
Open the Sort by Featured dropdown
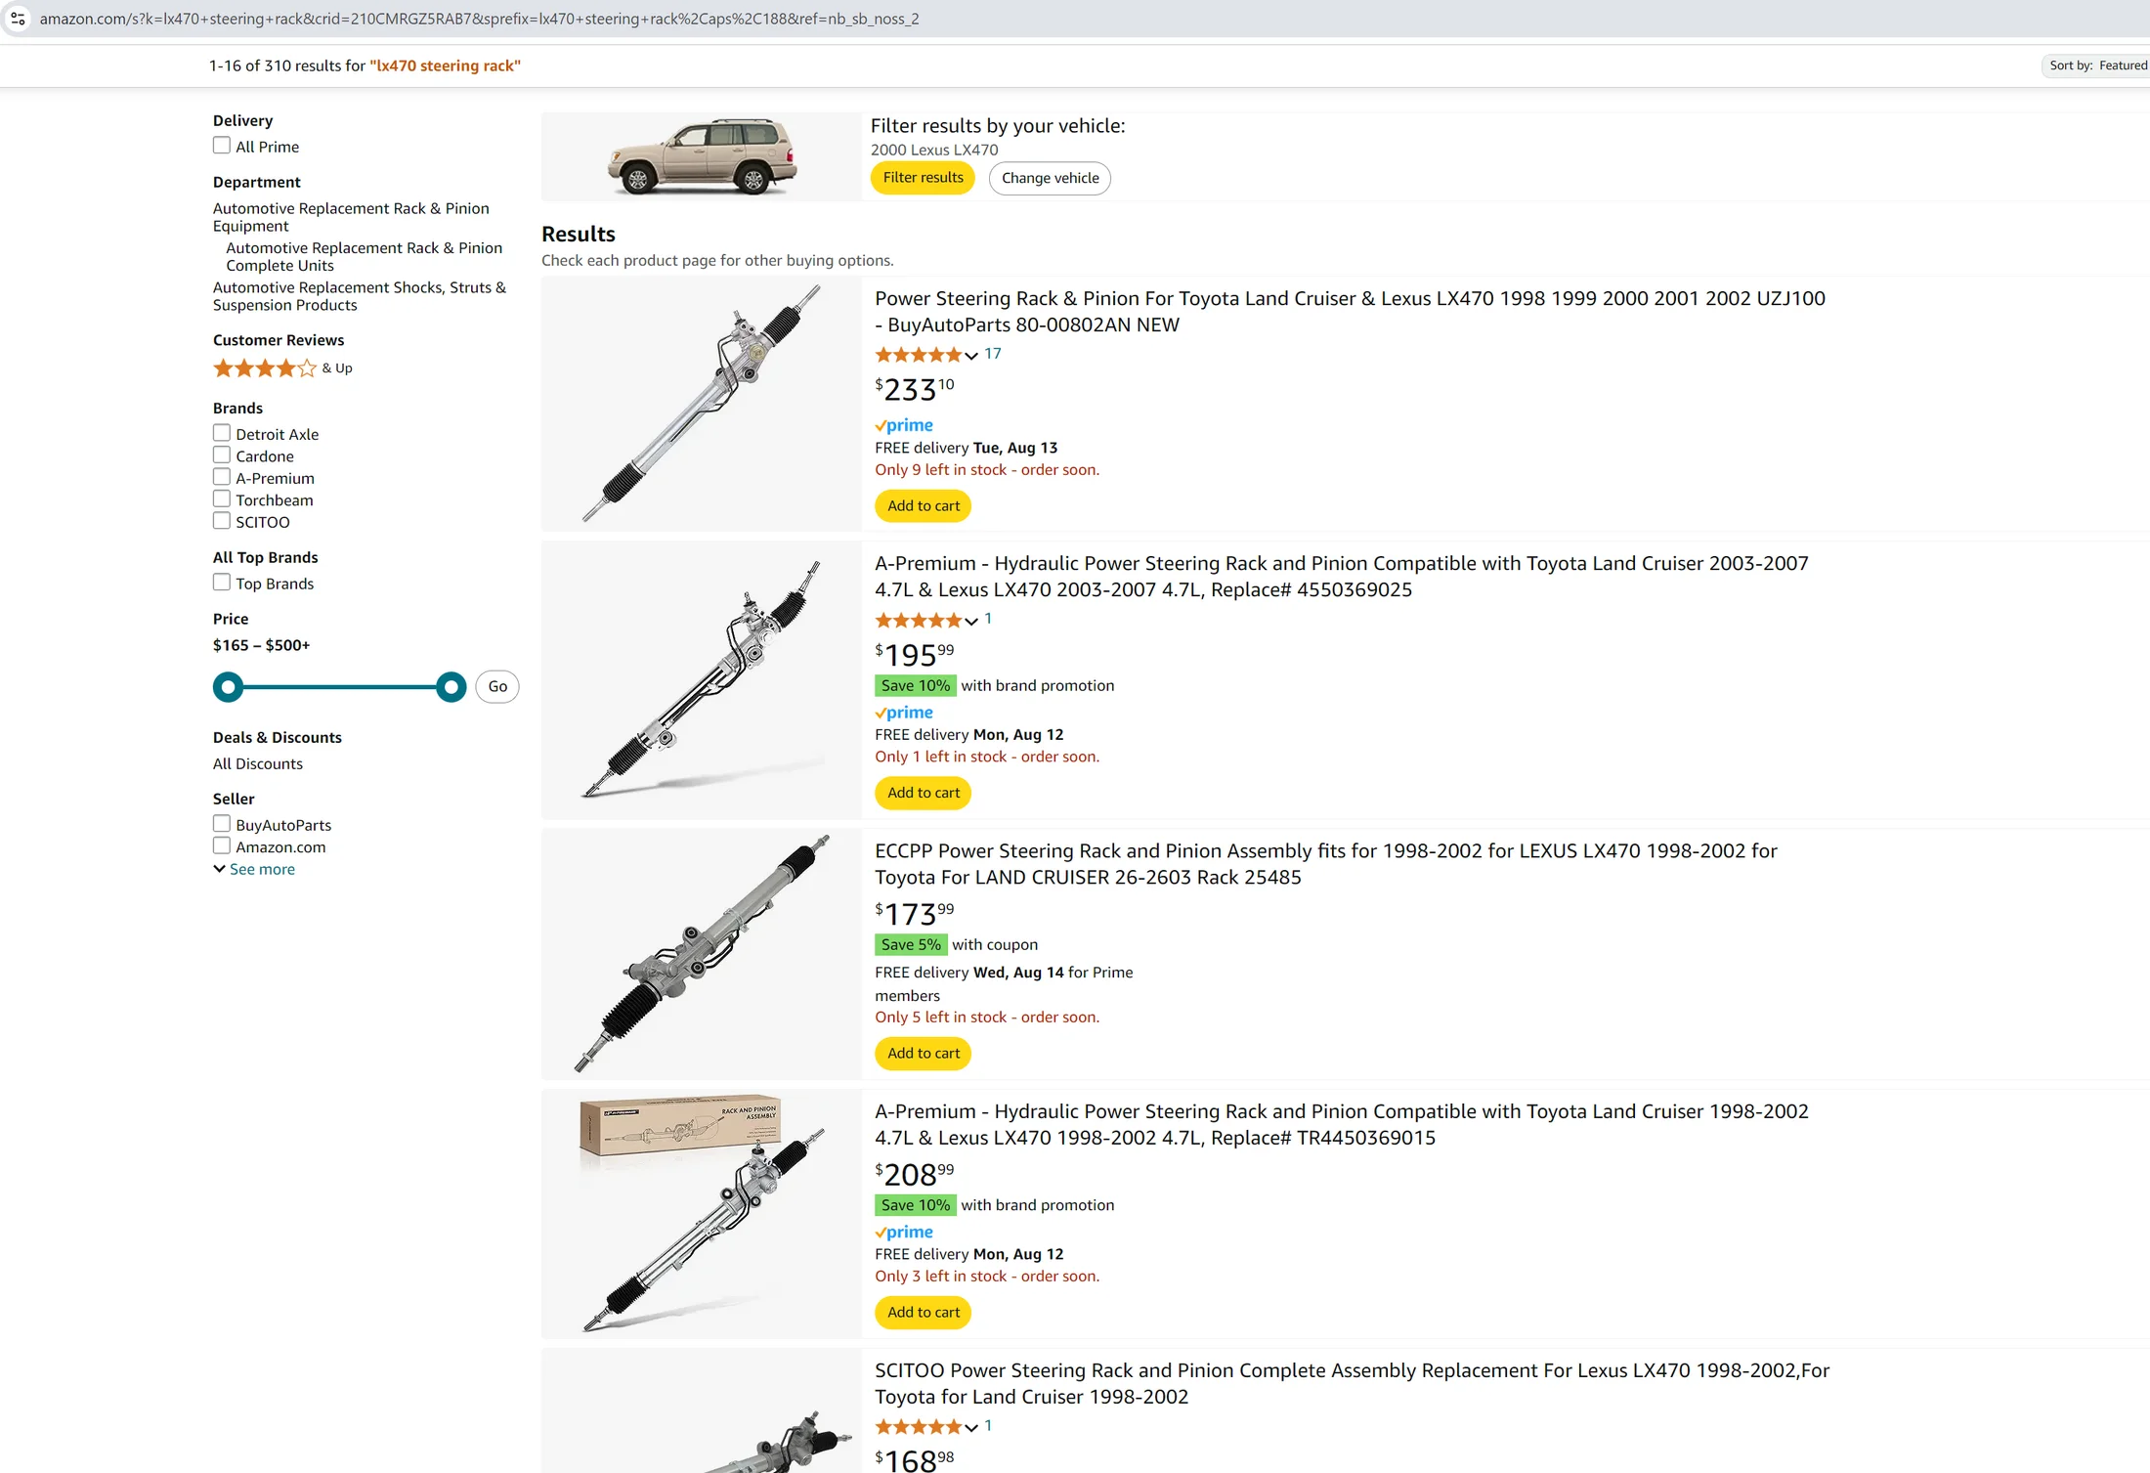pyautogui.click(x=2096, y=65)
